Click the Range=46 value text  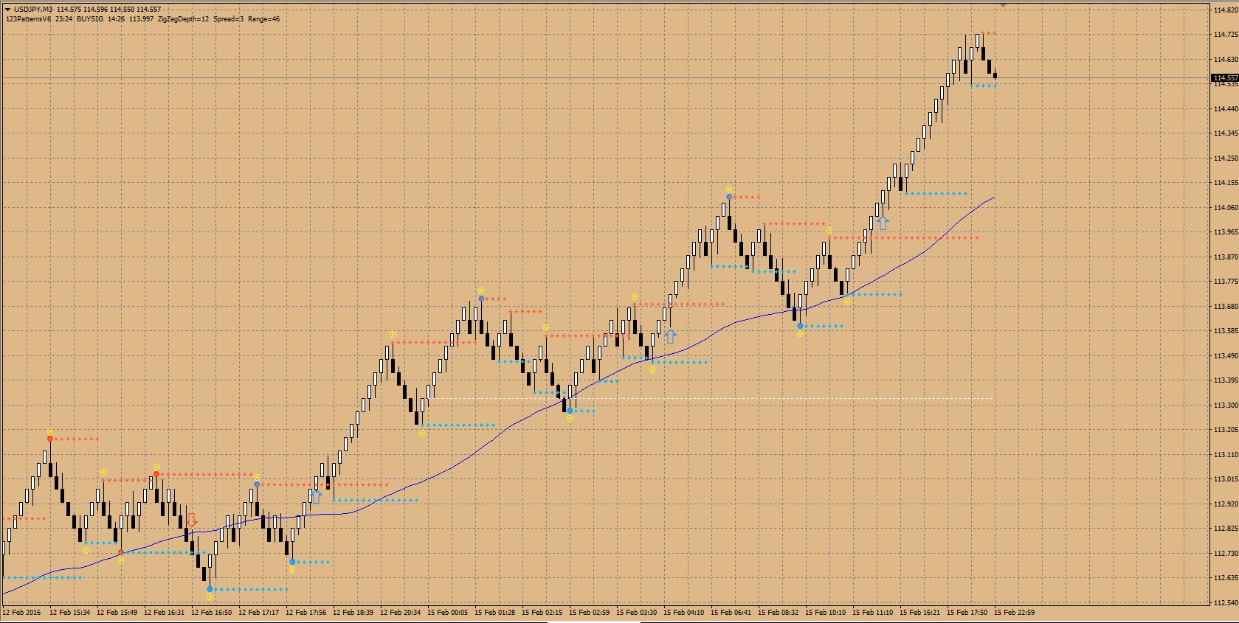click(263, 19)
